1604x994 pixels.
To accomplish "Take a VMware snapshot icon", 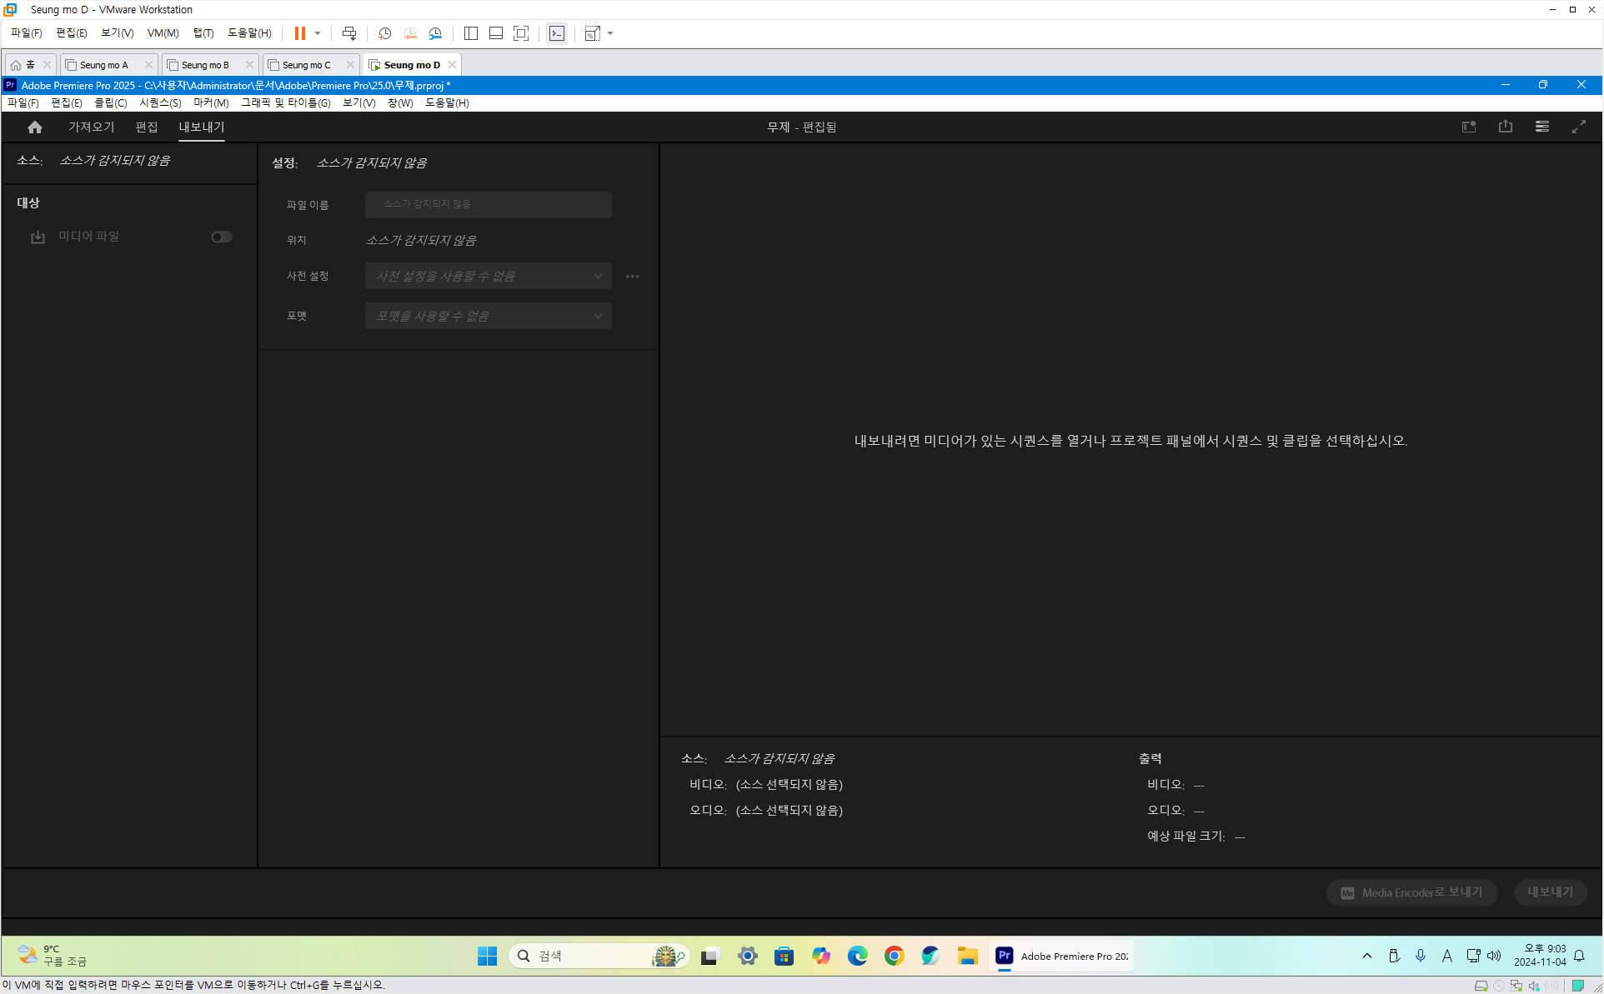I will click(x=384, y=33).
